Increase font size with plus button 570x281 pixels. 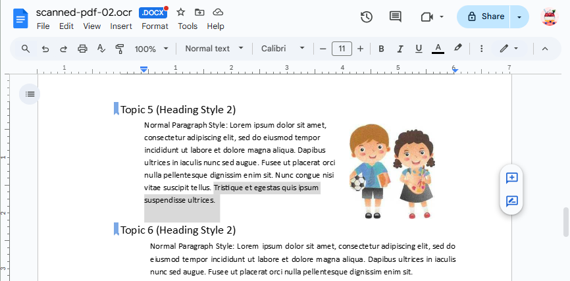pyautogui.click(x=360, y=49)
